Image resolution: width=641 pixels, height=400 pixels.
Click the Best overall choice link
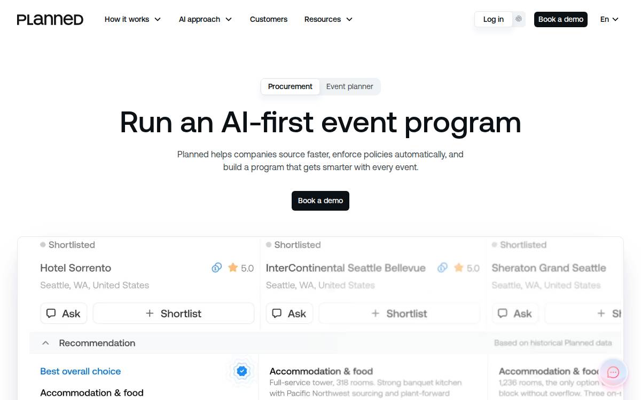point(81,371)
